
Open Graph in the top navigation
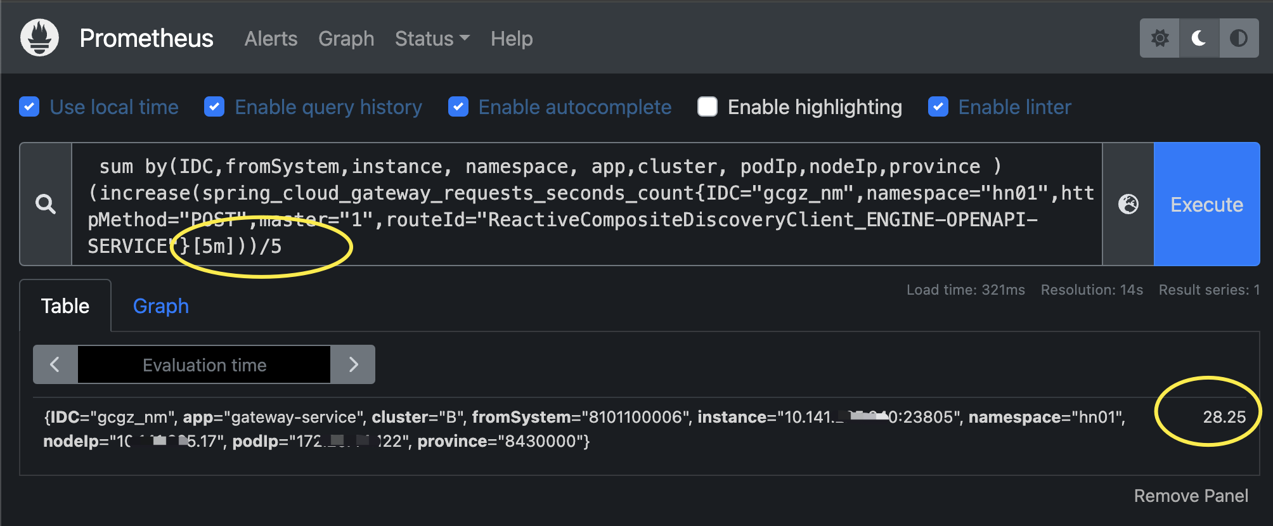point(346,39)
